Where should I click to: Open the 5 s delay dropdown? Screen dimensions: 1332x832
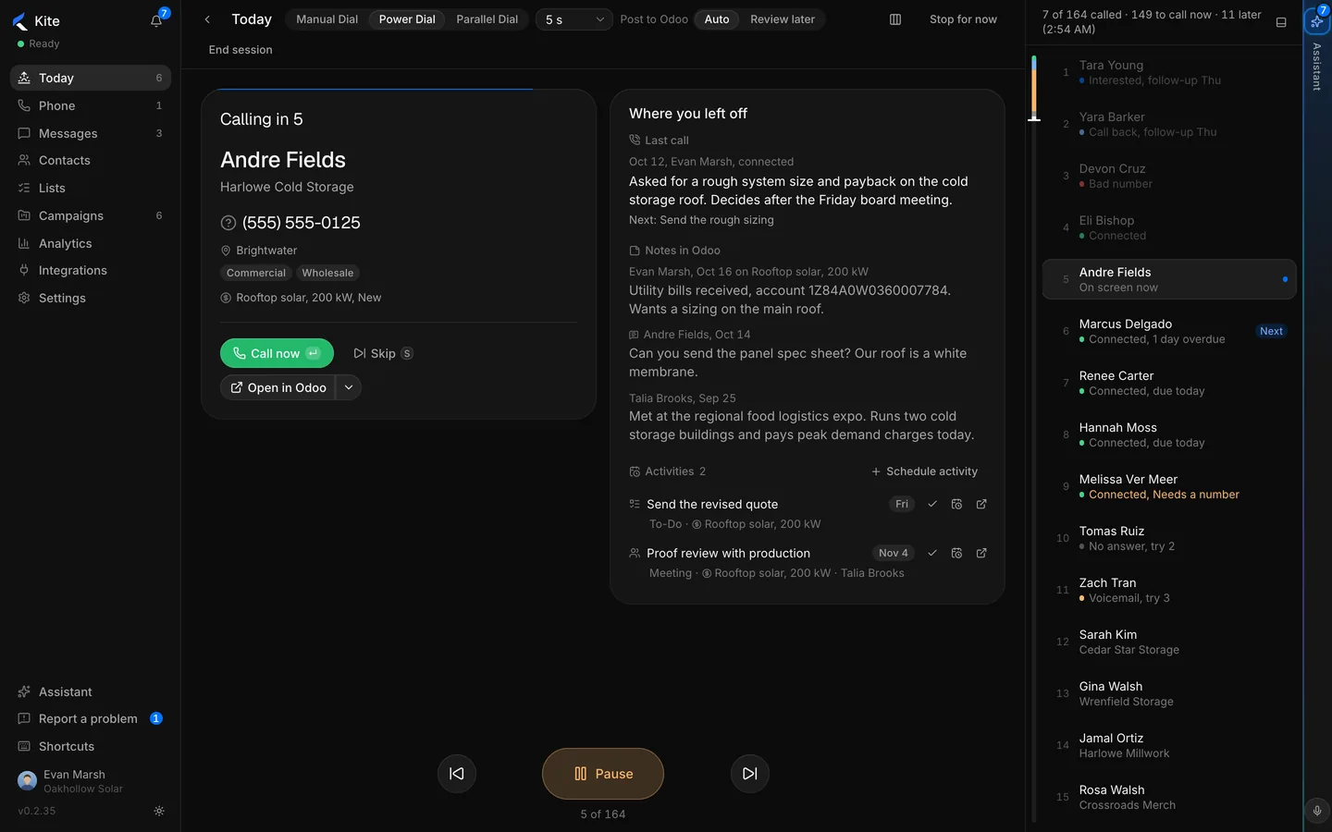(573, 19)
